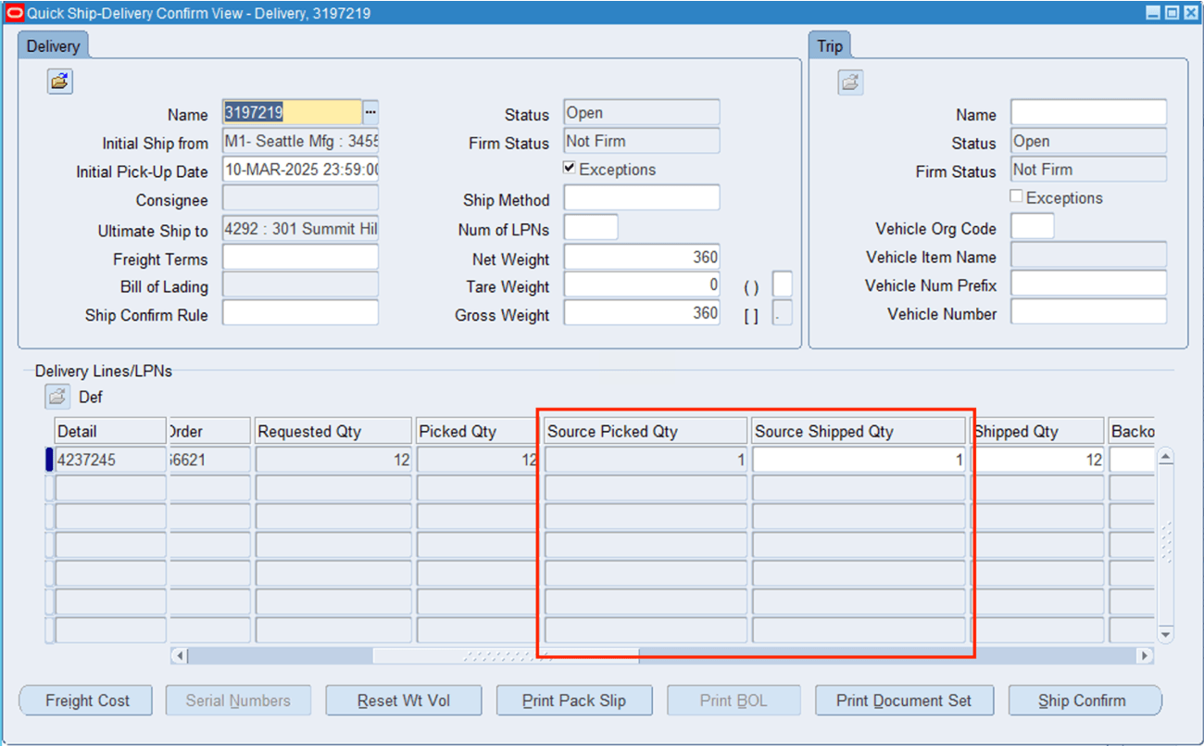Click the Vehicle Num Prefix field
The image size is (1204, 746).
pyautogui.click(x=1088, y=283)
